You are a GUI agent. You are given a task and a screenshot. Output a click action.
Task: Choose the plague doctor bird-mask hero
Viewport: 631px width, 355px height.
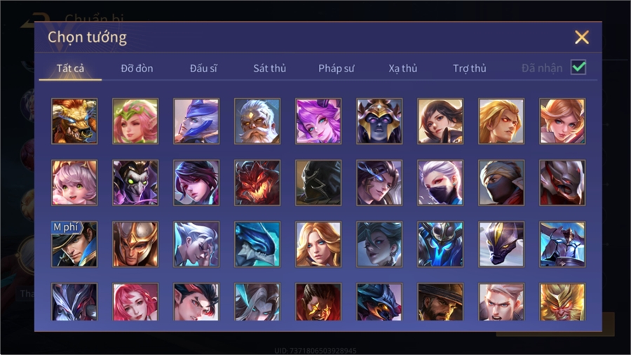tap(135, 182)
